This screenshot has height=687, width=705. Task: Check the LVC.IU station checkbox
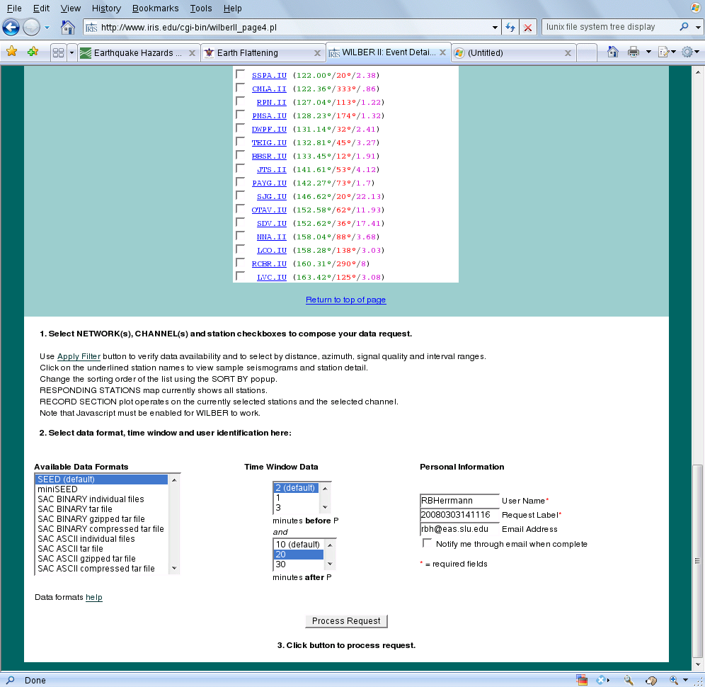pos(241,276)
